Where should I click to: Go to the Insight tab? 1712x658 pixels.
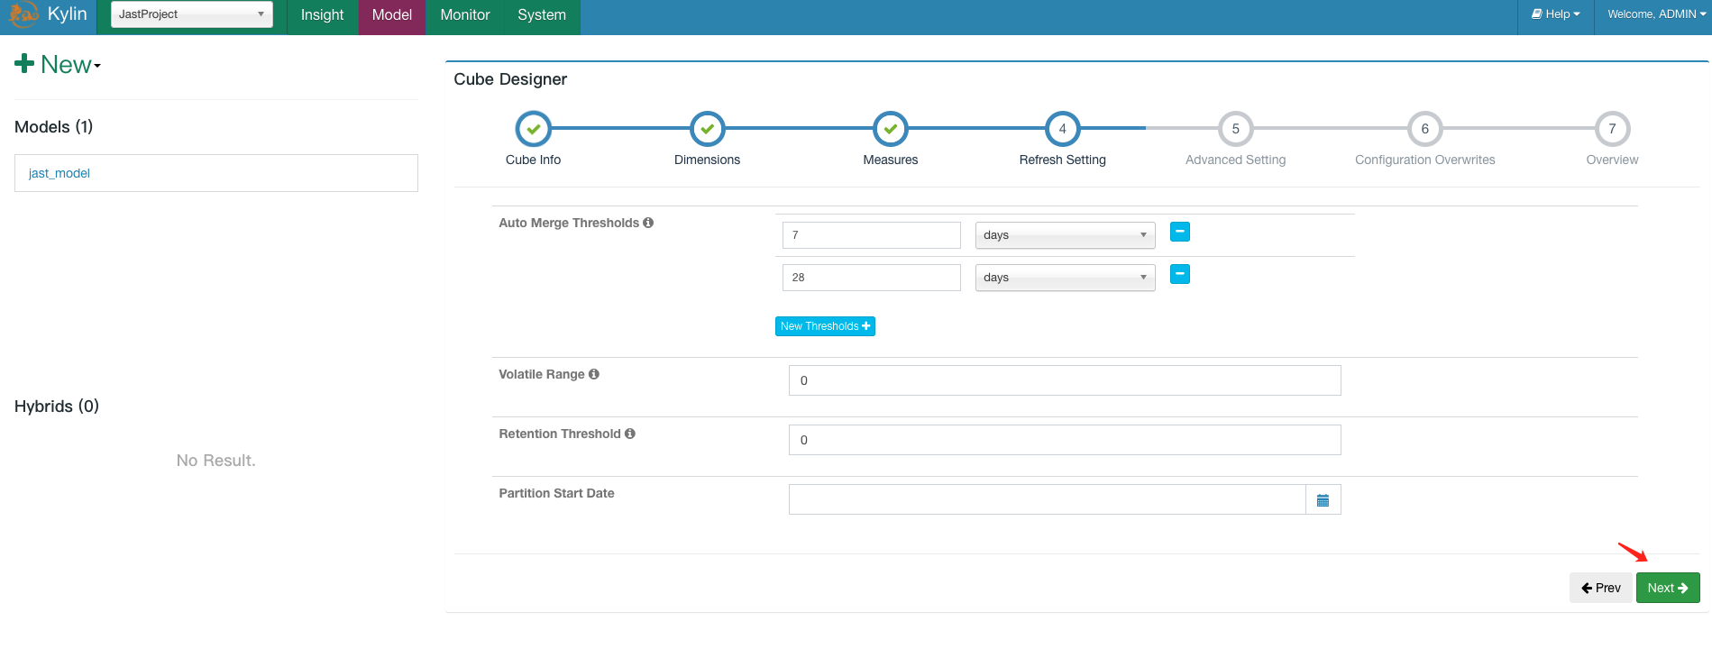point(322,15)
